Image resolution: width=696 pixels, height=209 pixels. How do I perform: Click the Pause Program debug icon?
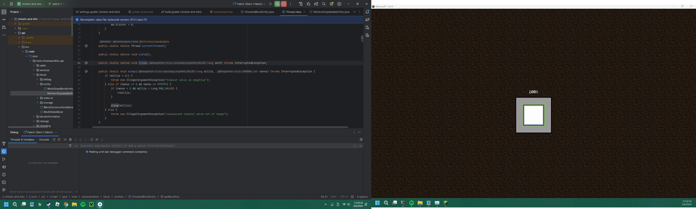pos(70,139)
